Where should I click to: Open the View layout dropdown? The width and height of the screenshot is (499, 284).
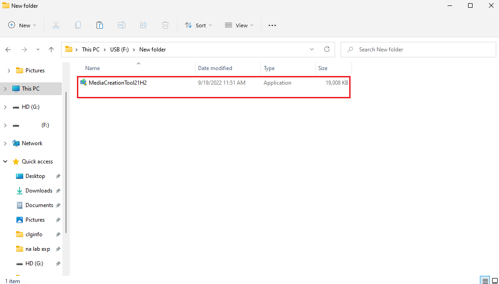click(239, 25)
